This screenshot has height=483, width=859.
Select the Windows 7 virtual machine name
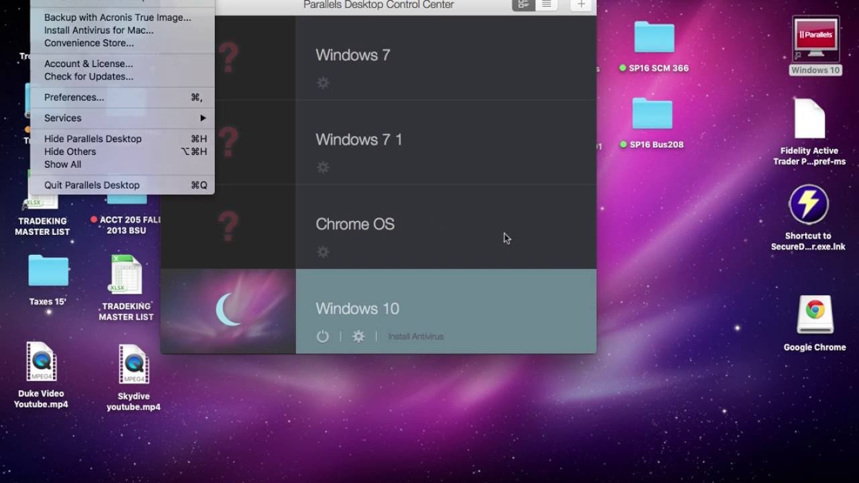(x=353, y=55)
